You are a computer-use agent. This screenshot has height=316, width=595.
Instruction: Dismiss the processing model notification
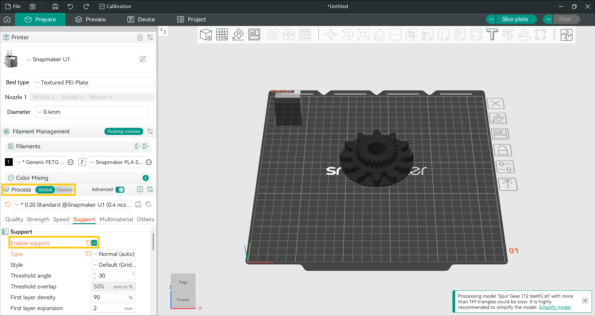[585, 301]
